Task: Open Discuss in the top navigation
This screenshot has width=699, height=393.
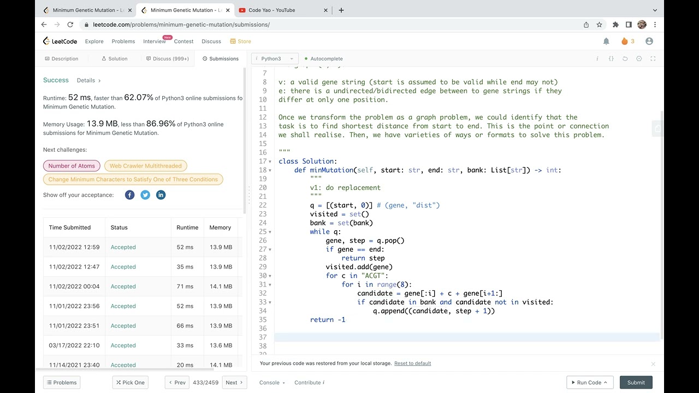Action: [x=211, y=41]
